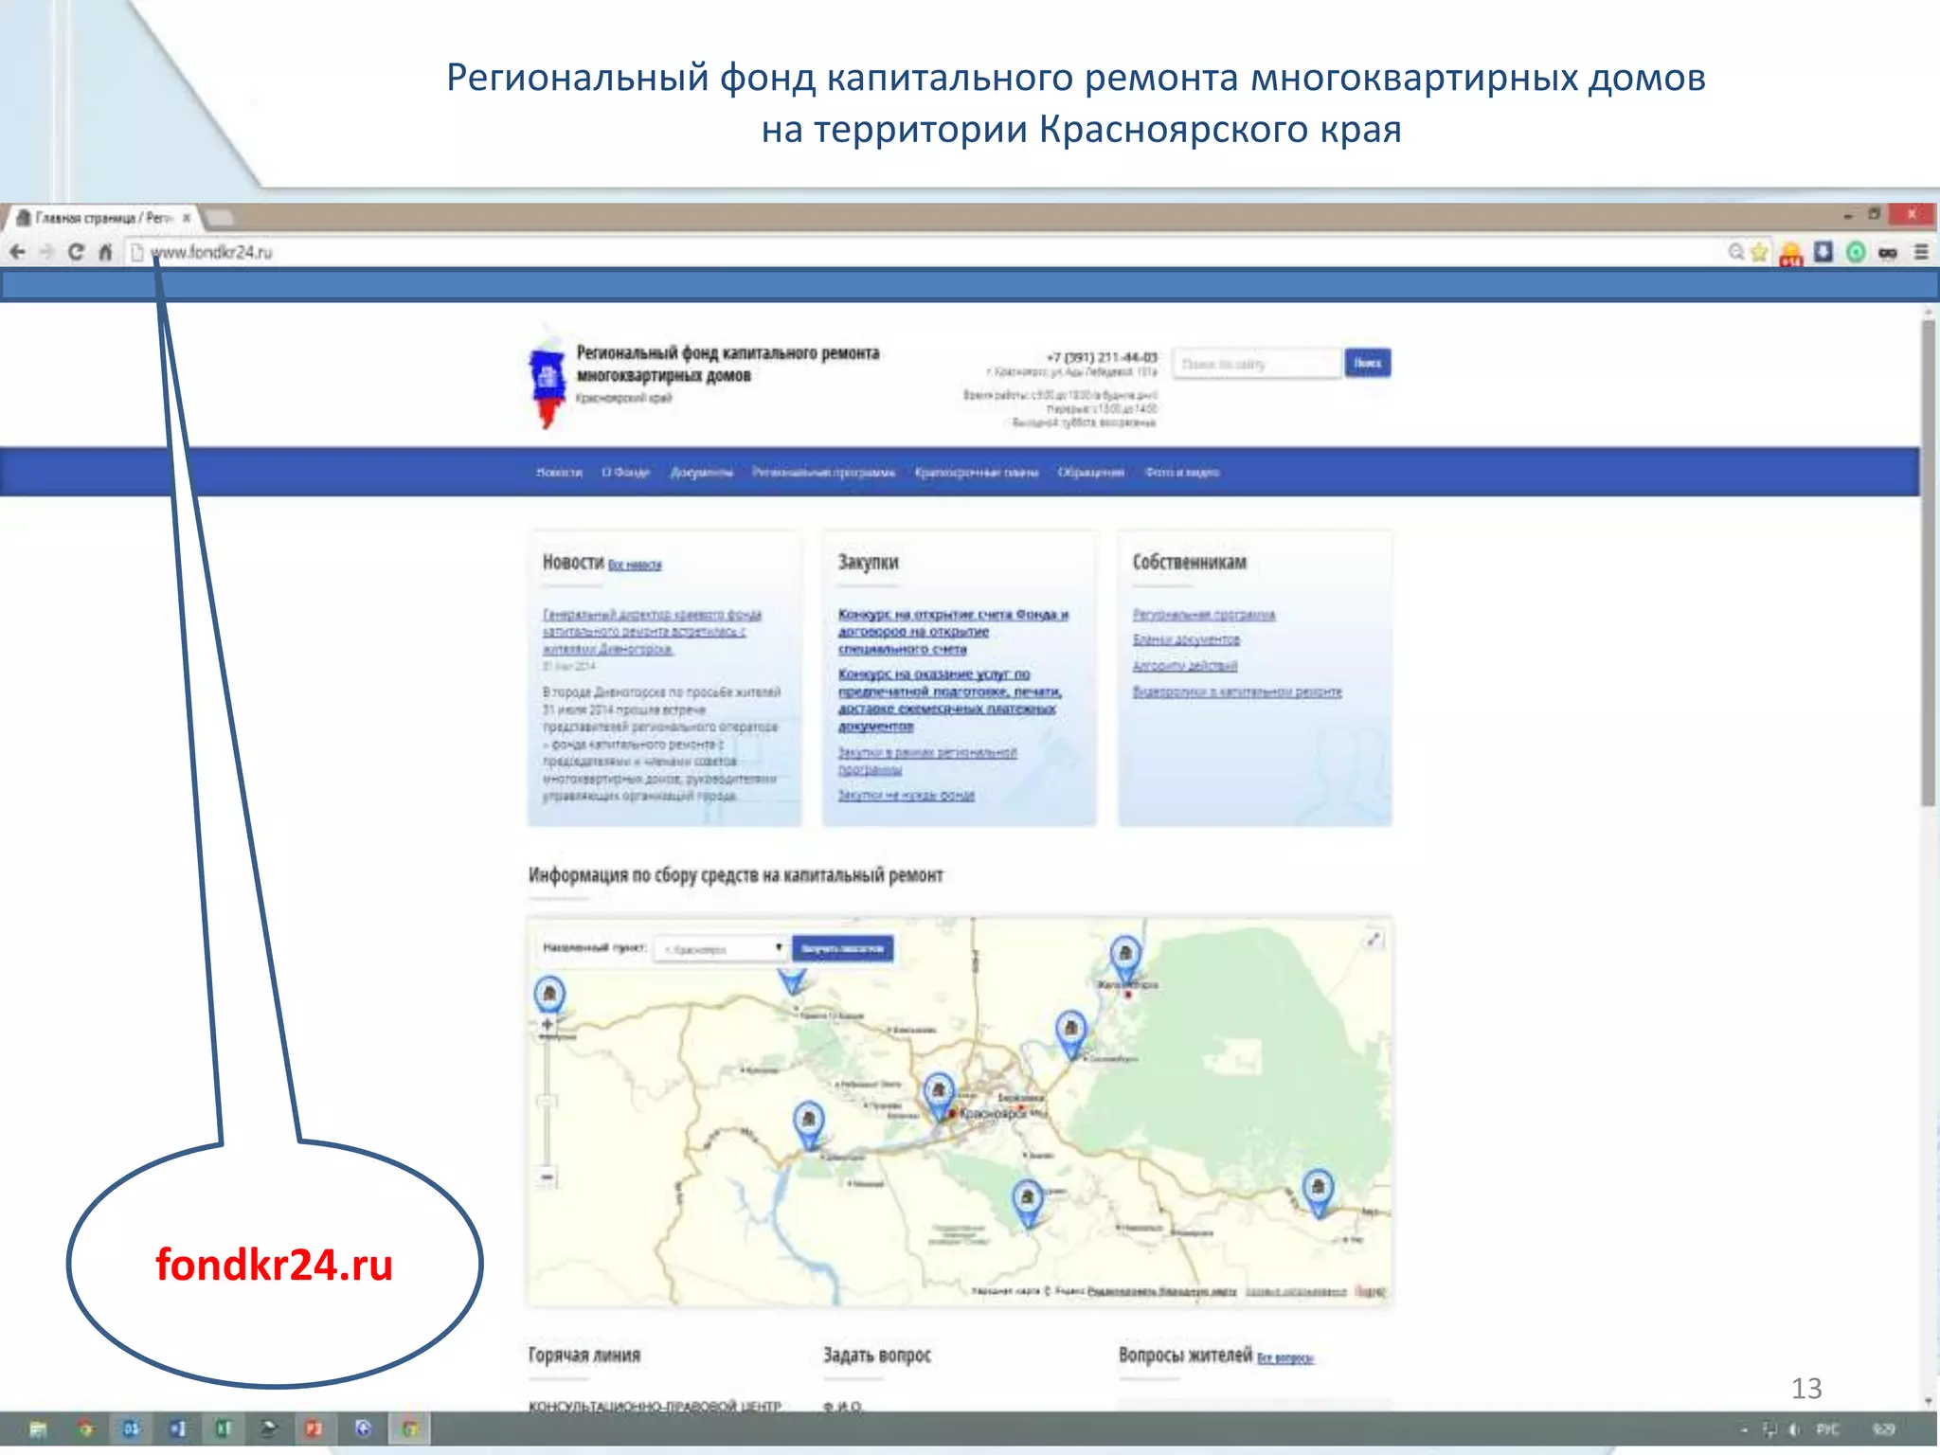The image size is (1940, 1455).
Task: Open Закупки в рамках региональной программы link
Action: tap(926, 761)
